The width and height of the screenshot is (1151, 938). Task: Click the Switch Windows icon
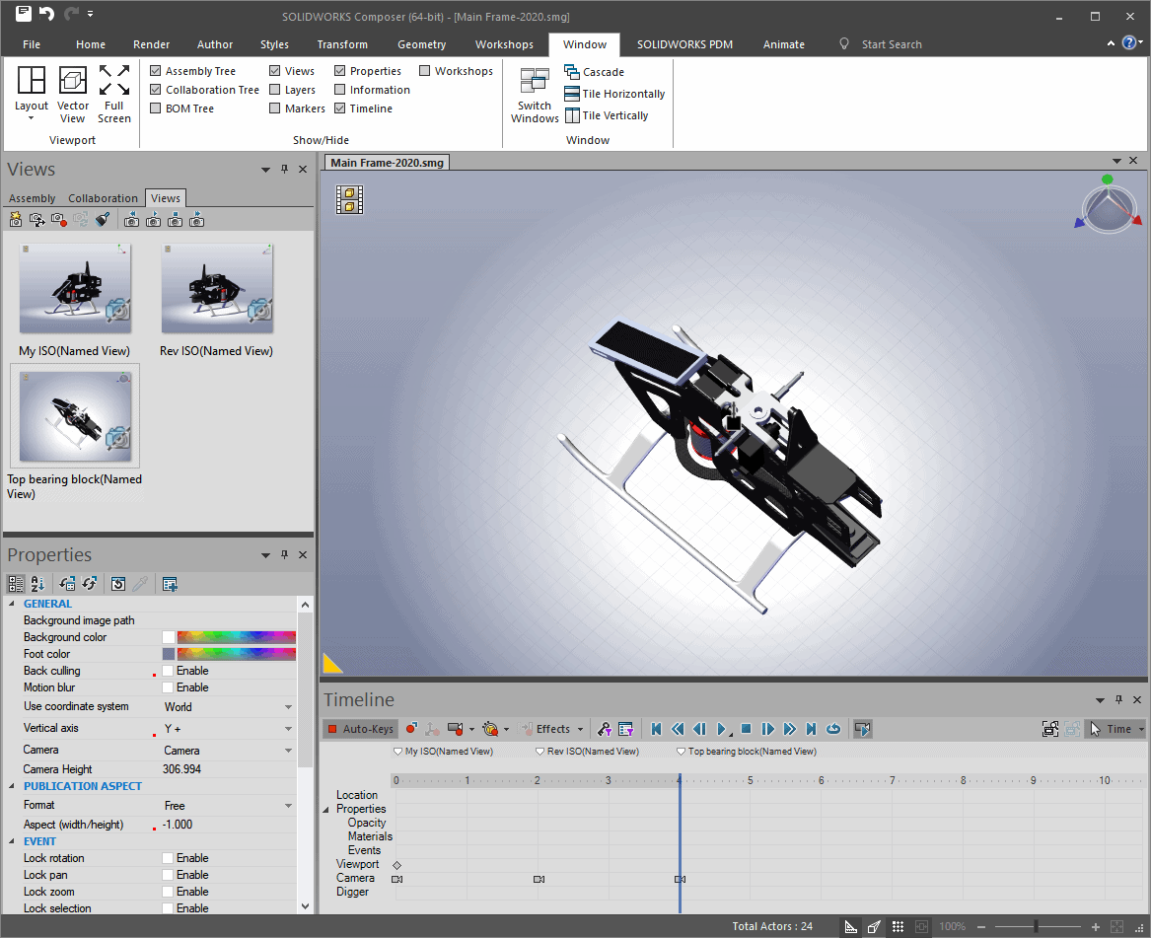pyautogui.click(x=535, y=95)
